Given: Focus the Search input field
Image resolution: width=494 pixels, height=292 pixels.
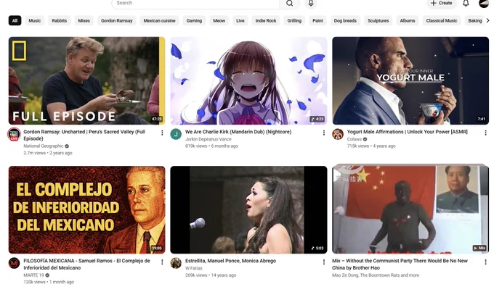Looking at the screenshot, I should click(x=195, y=3).
